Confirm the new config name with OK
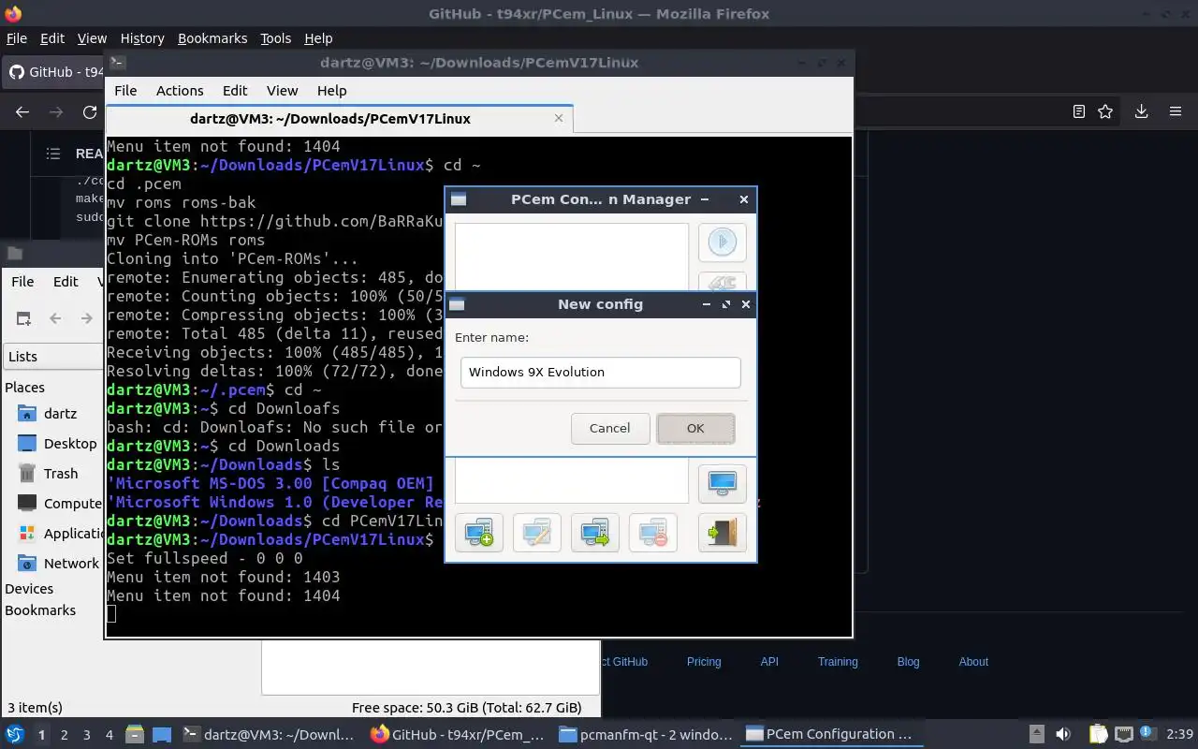 [x=695, y=428]
